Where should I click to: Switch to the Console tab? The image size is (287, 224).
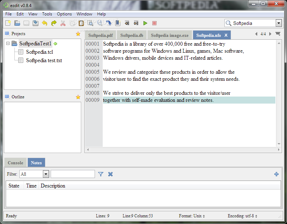[x=15, y=163]
